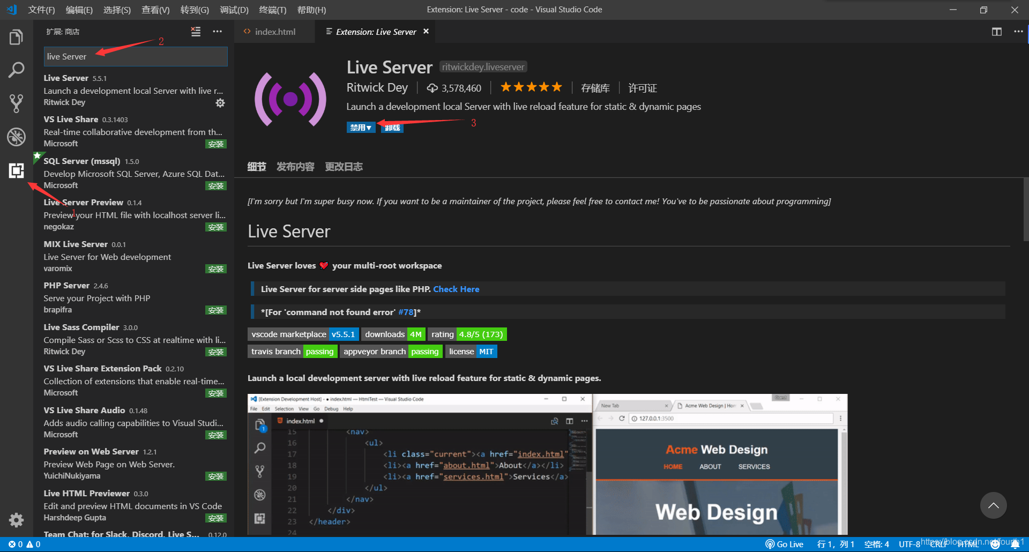Clear extensions search results icon
This screenshot has height=552, width=1029.
tap(196, 32)
